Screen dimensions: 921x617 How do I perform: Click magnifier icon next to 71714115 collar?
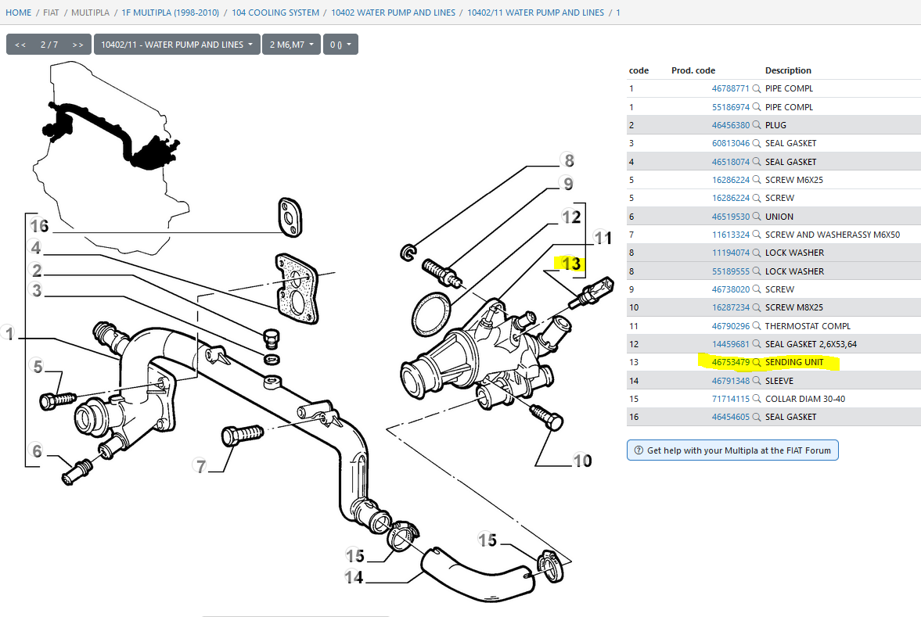click(757, 399)
